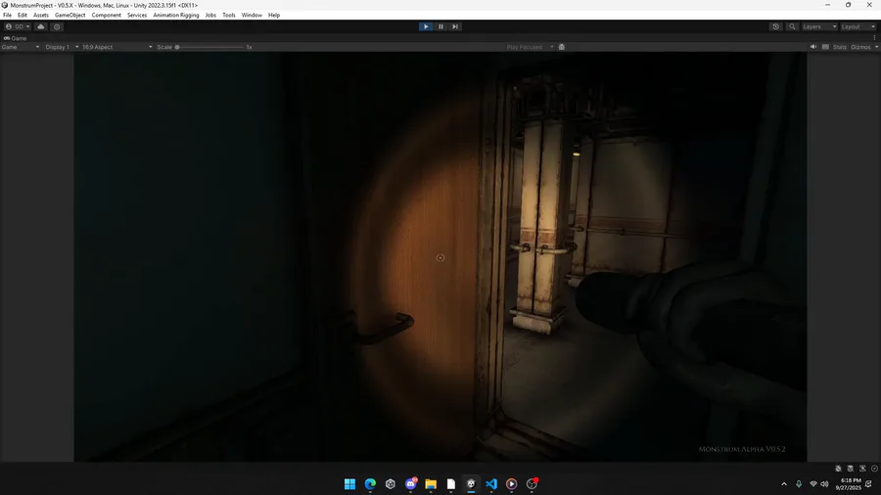The height and width of the screenshot is (495, 881).
Task: Open Unity Hub from taskbar
Action: click(391, 484)
